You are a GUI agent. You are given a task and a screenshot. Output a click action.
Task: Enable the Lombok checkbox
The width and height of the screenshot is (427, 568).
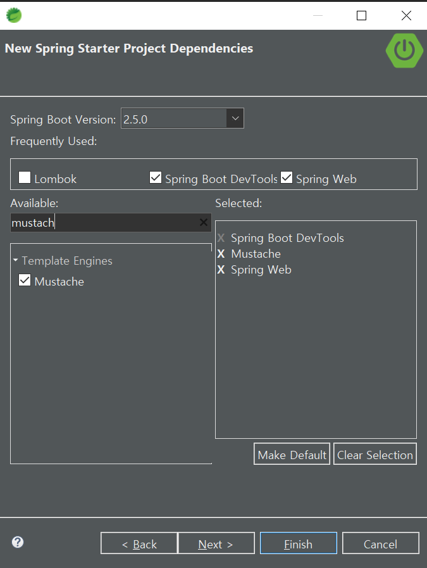(x=25, y=177)
